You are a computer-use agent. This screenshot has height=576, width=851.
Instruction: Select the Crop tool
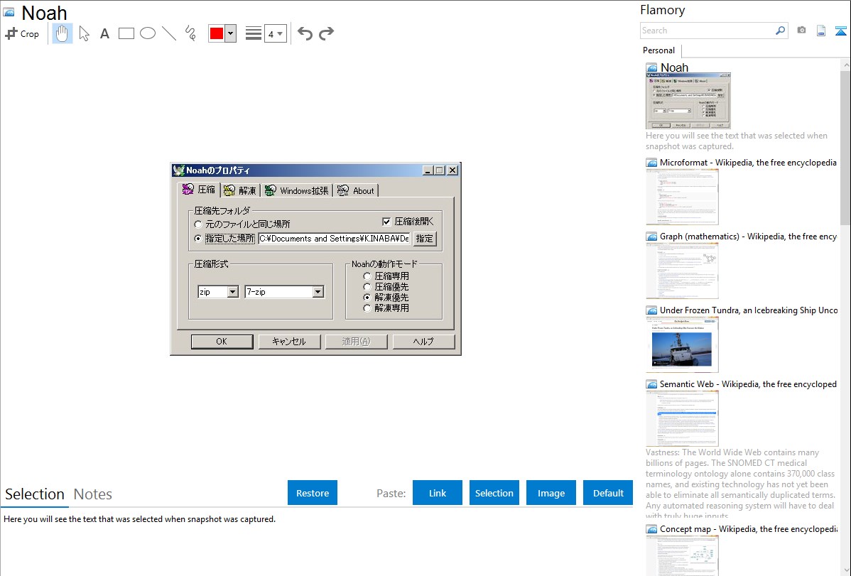[22, 33]
